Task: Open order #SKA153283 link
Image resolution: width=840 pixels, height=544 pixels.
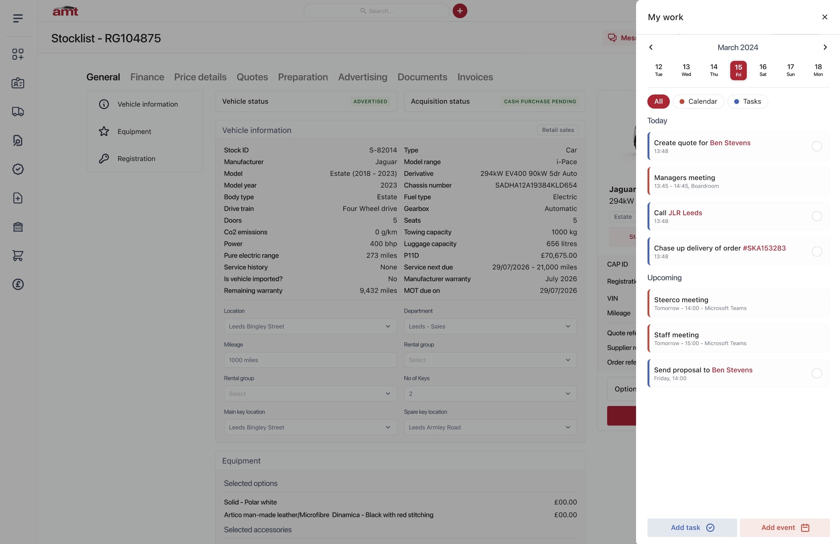Action: 764,248
